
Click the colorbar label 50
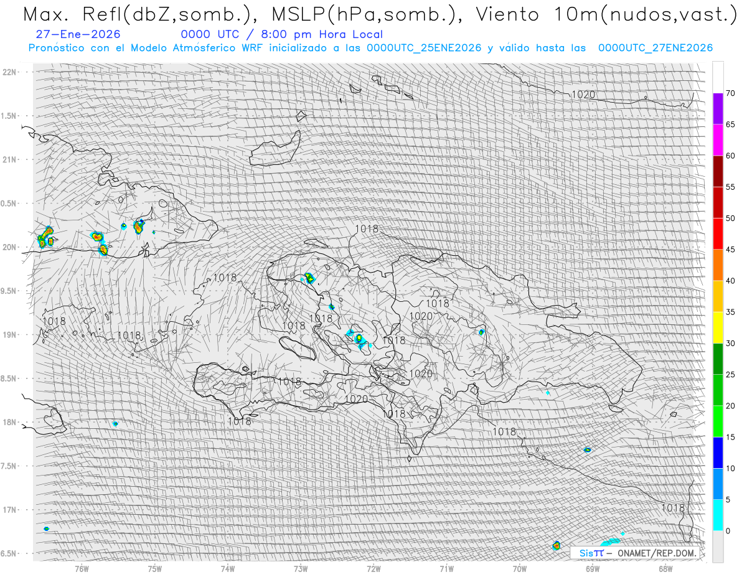click(x=730, y=218)
